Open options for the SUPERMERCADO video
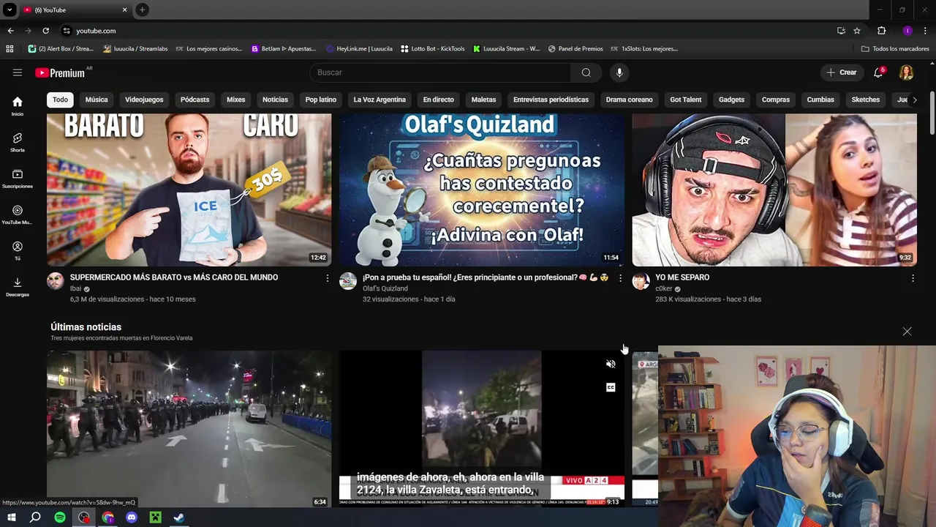Screen dimensions: 936x527 pos(327,278)
